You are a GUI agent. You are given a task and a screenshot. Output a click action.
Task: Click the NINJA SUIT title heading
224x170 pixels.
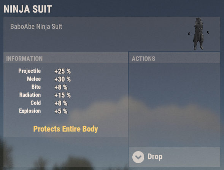tap(28, 9)
